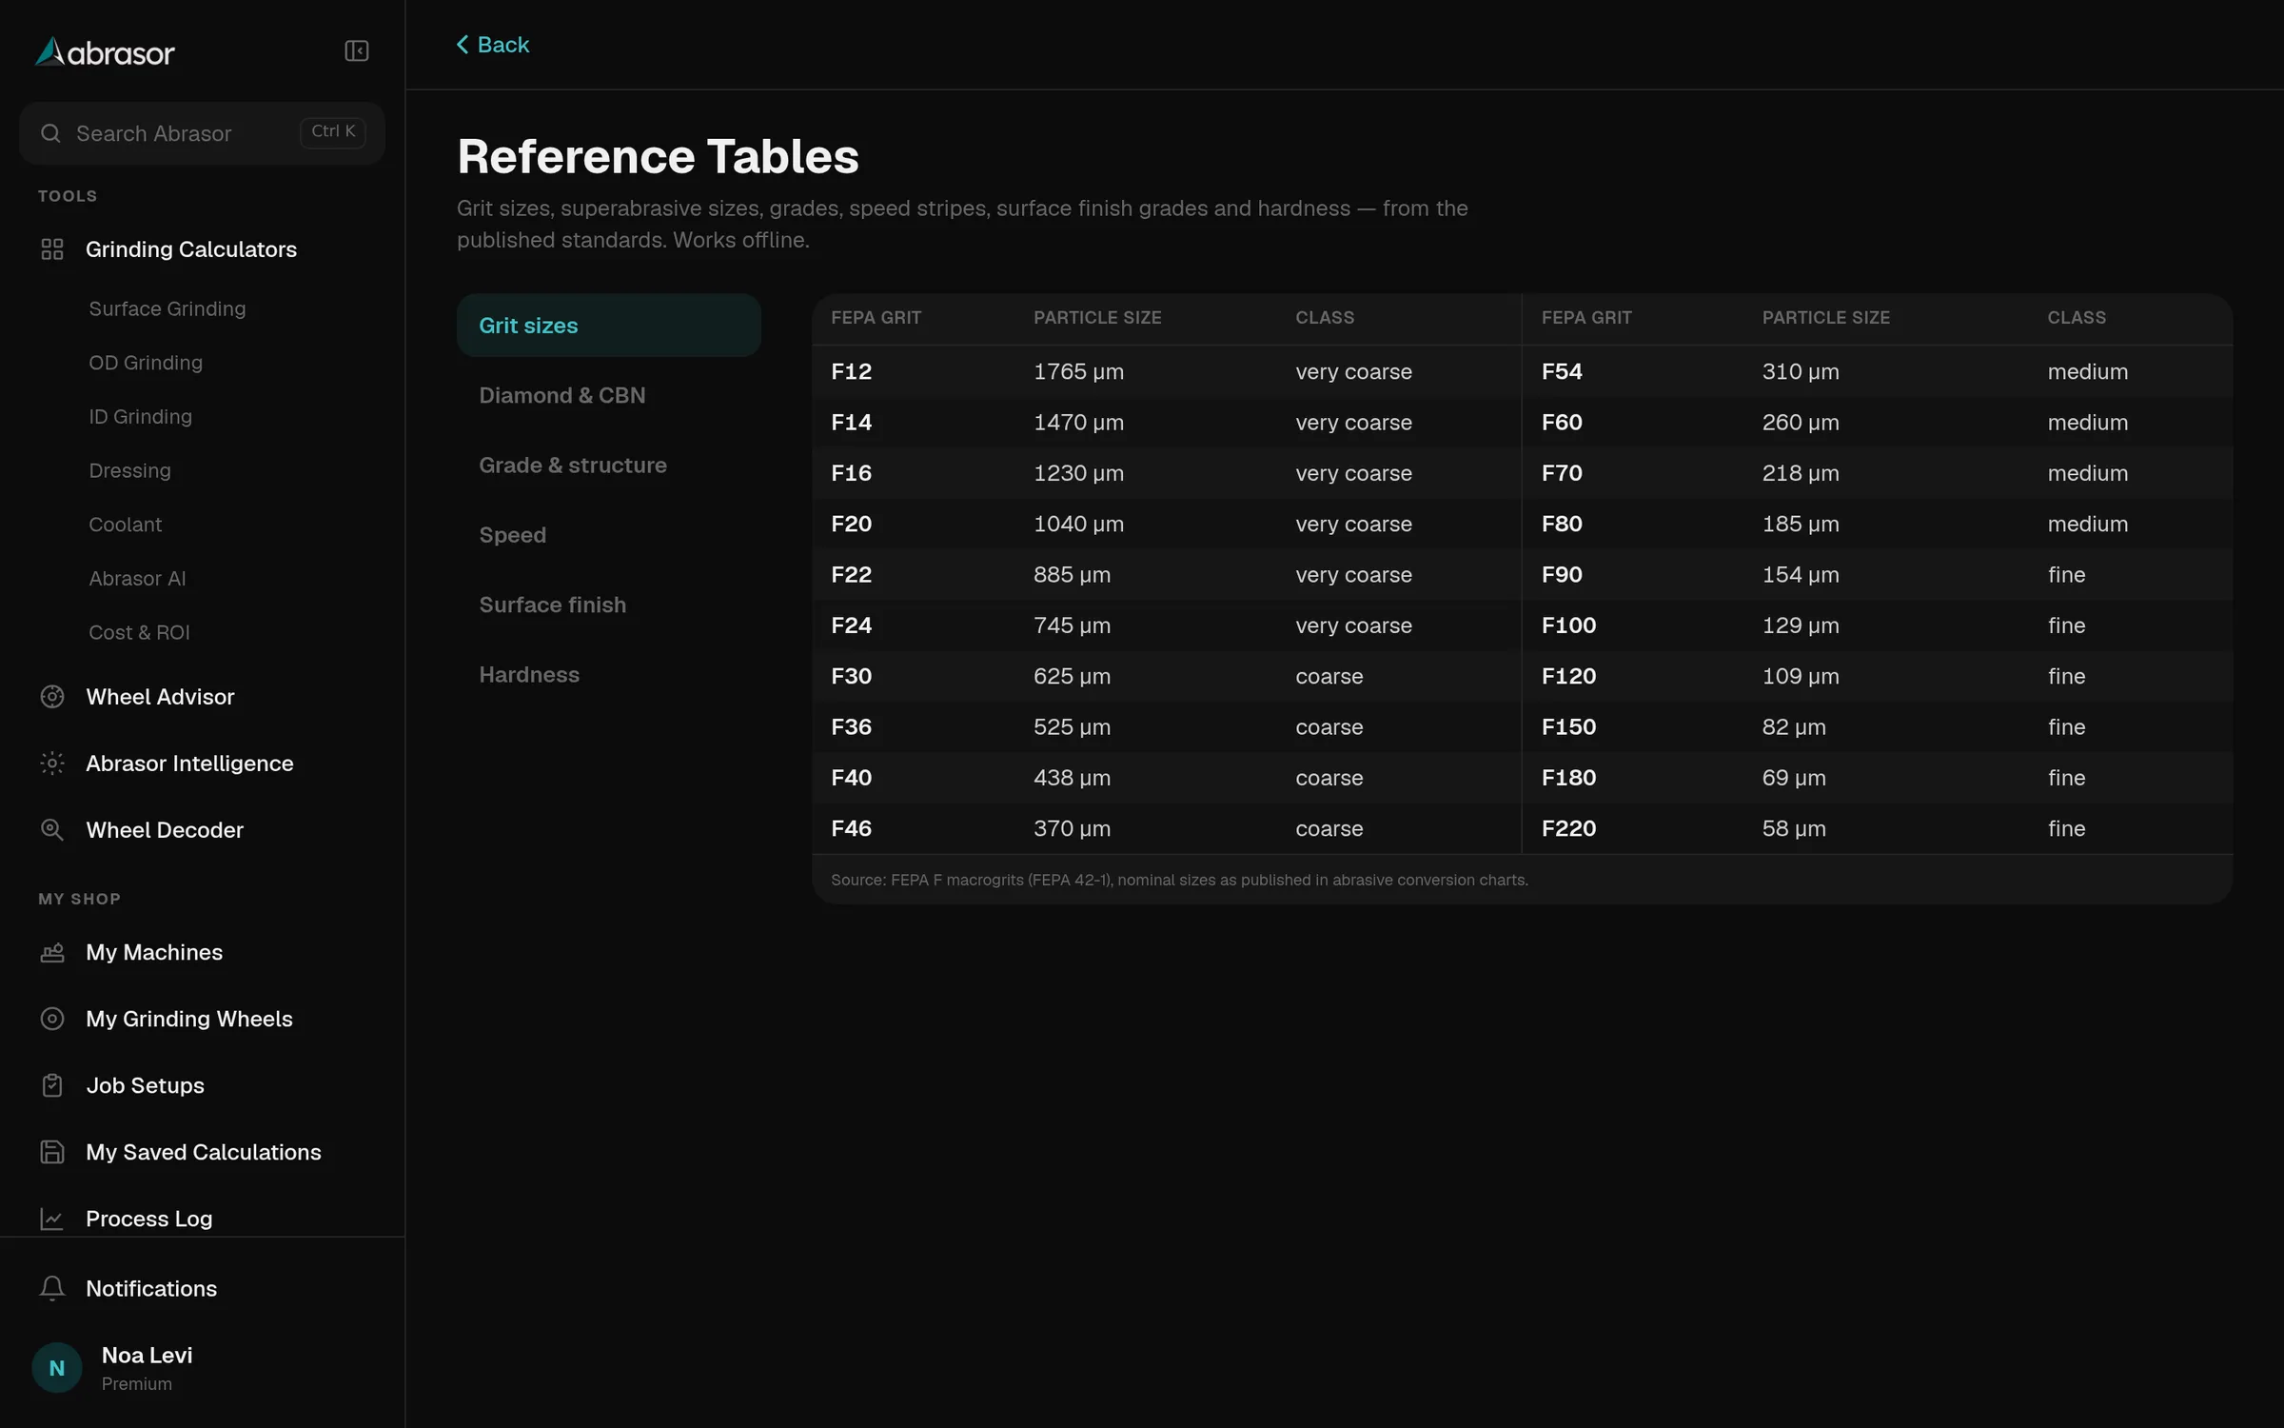Click the Wheel Decoder magnifier icon
Image resolution: width=2284 pixels, height=1428 pixels.
52,830
